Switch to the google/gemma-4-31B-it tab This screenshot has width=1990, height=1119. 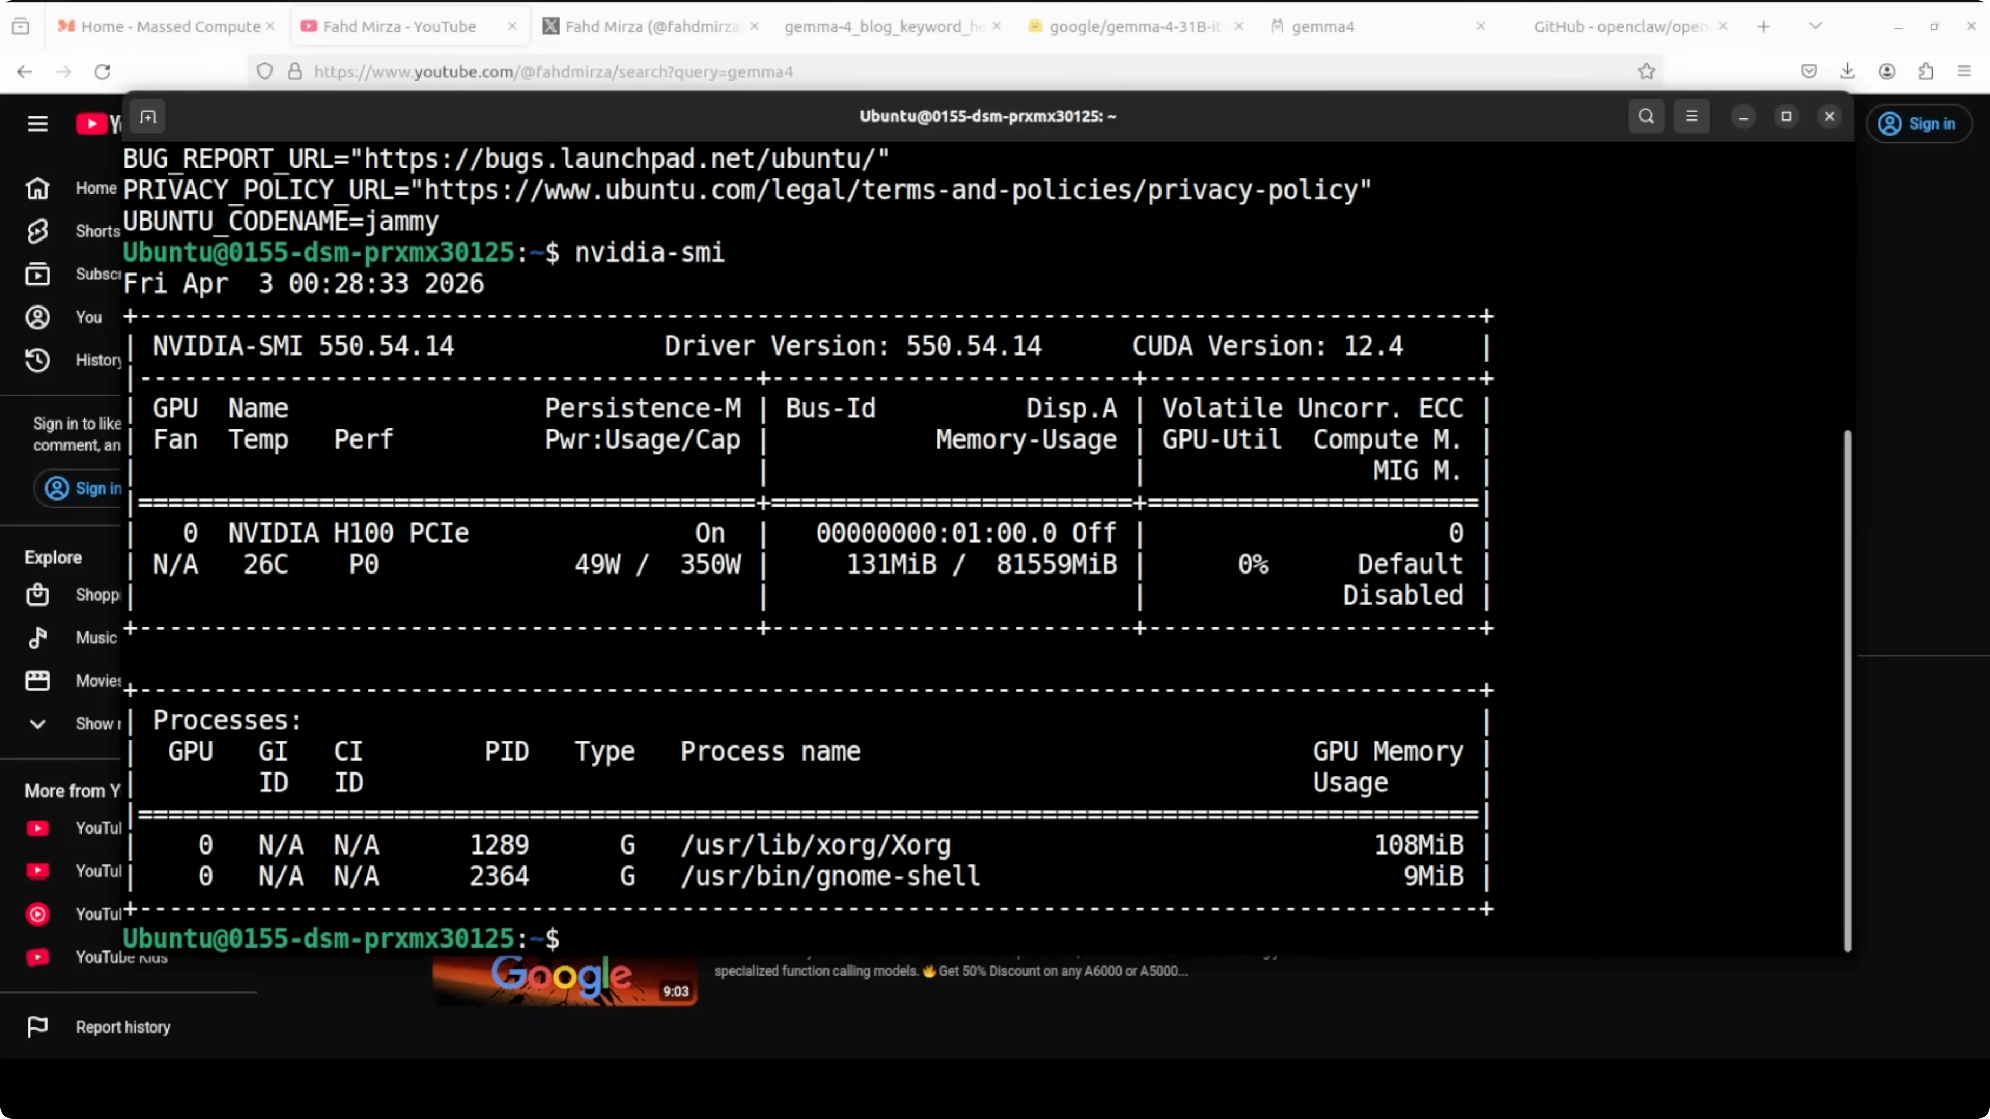tap(1133, 26)
